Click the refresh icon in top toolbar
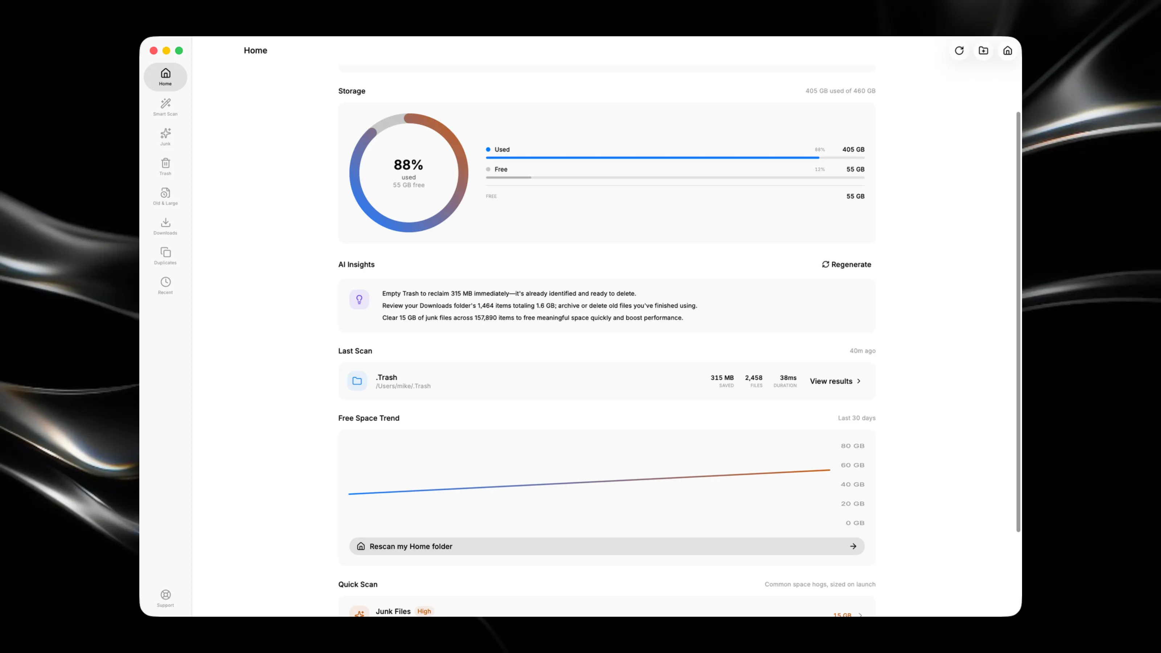1161x653 pixels. pyautogui.click(x=959, y=50)
